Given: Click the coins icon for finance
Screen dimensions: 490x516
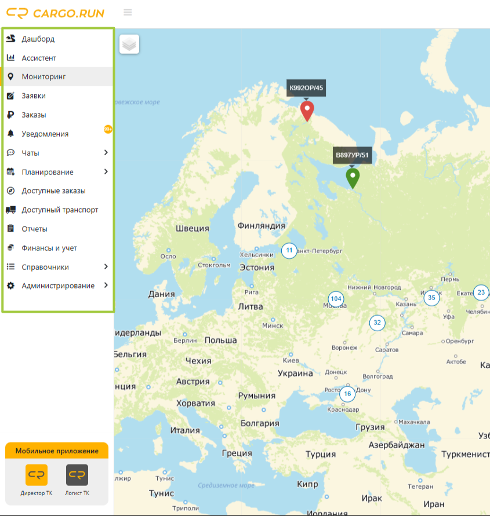Looking at the screenshot, I should coord(10,247).
